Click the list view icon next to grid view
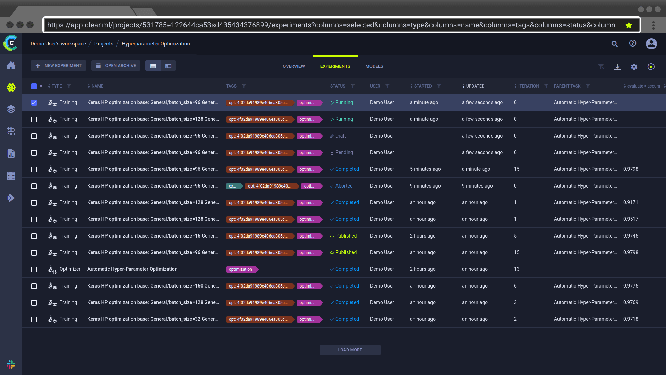The height and width of the screenshot is (375, 666). click(153, 66)
